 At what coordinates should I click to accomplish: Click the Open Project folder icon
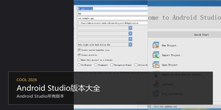pos(156,65)
